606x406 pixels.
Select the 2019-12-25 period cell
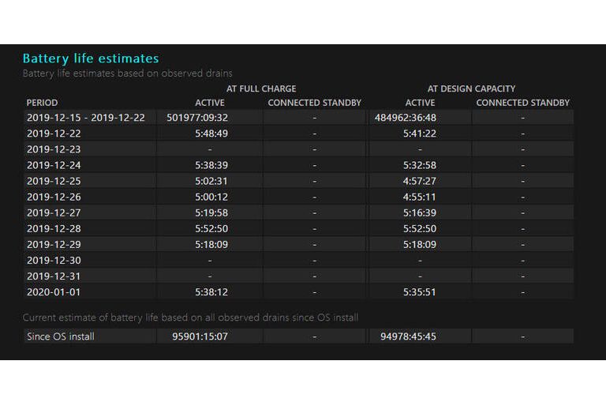(x=54, y=181)
